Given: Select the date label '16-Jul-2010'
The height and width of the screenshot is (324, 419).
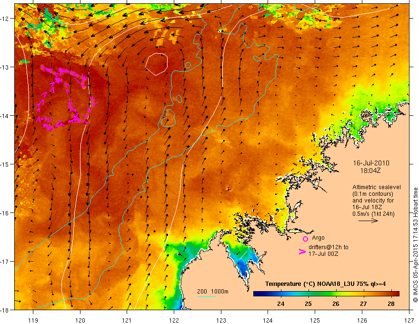Looking at the screenshot, I should [371, 163].
